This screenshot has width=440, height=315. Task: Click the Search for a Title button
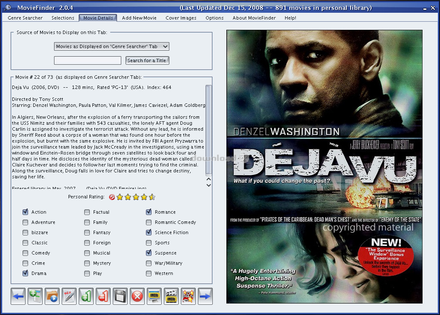[x=147, y=60]
